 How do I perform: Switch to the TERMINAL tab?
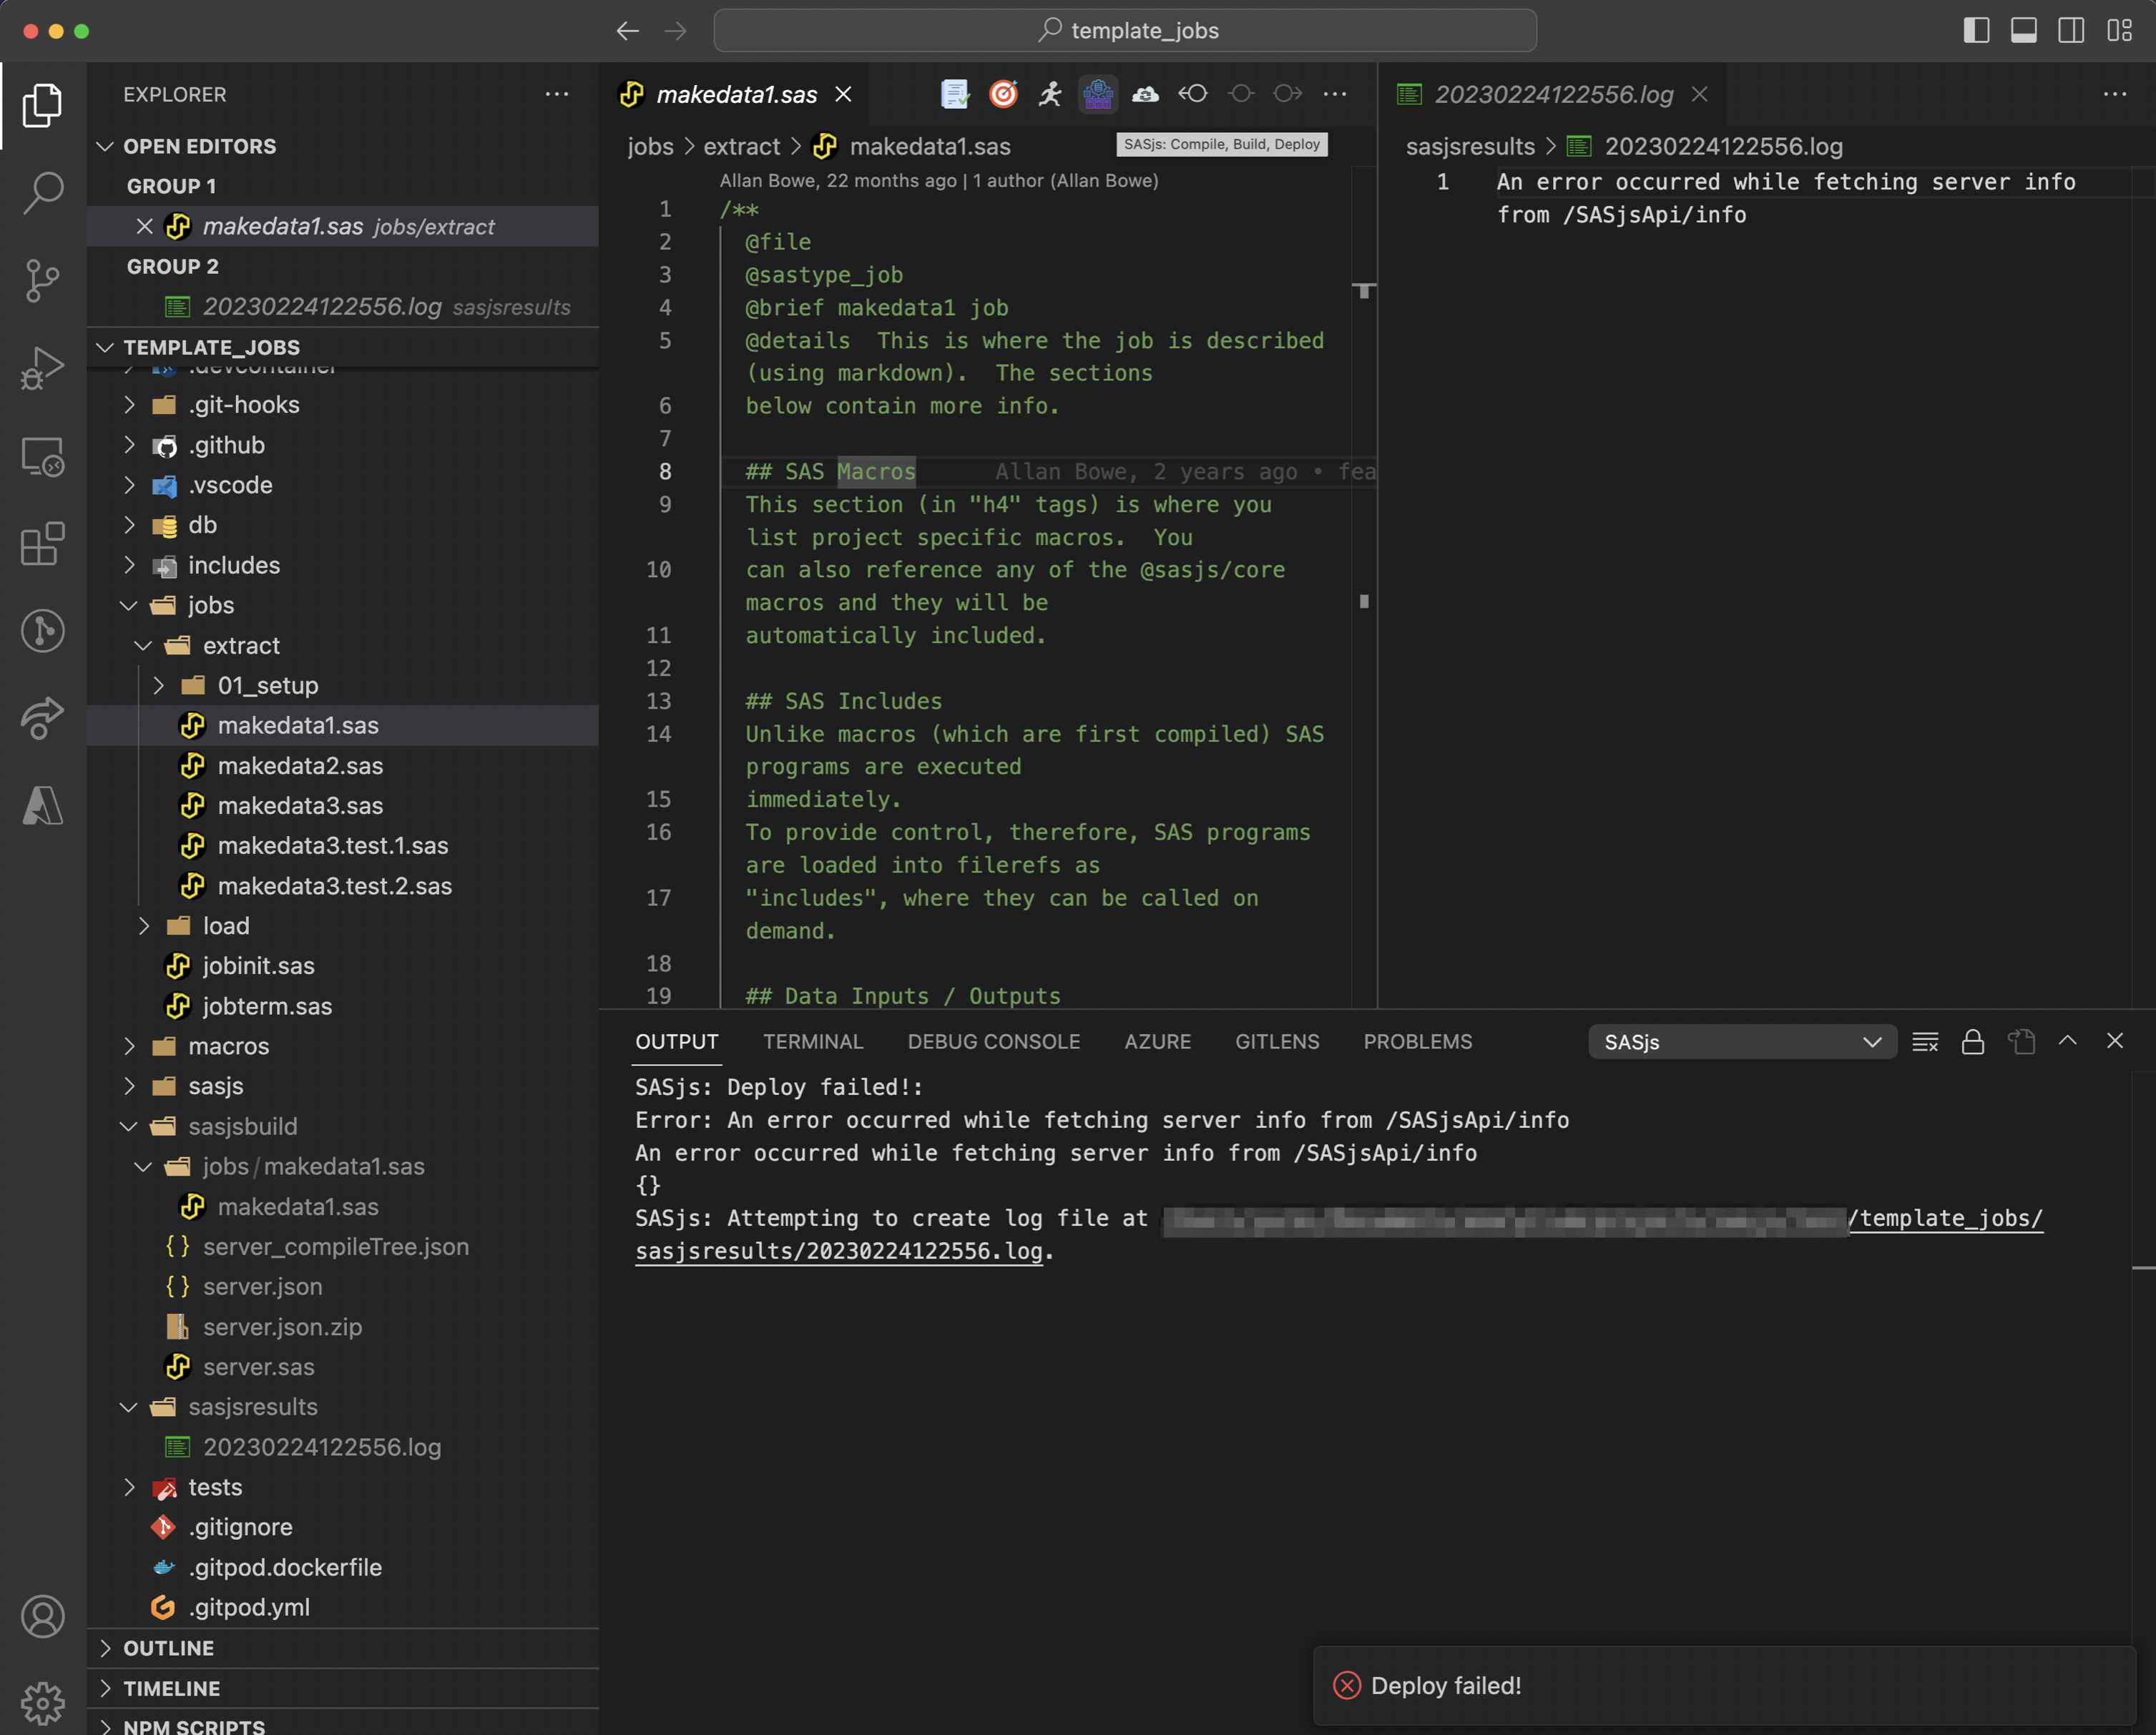pyautogui.click(x=812, y=1042)
